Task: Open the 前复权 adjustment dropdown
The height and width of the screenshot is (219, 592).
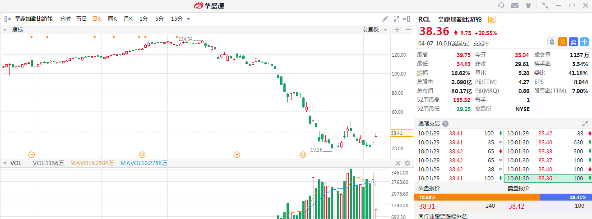Action: 374,30
